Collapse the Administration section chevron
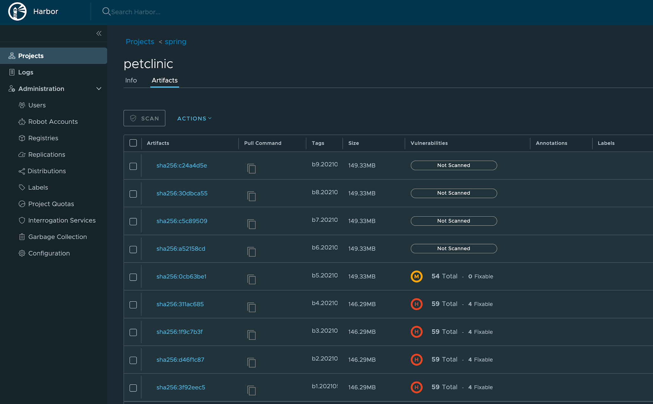The height and width of the screenshot is (404, 653). click(99, 89)
